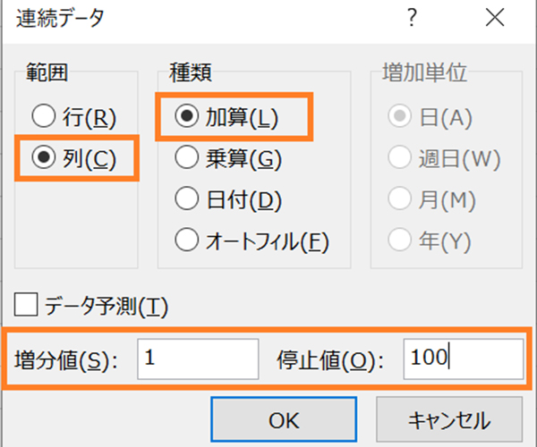Image resolution: width=537 pixels, height=447 pixels.
Task: Click the help question mark button
Action: point(413,20)
